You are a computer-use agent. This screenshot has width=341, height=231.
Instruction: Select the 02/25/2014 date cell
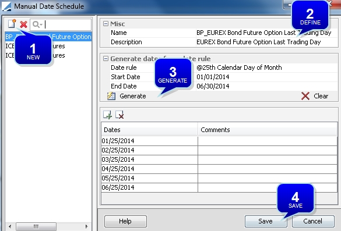pos(149,150)
